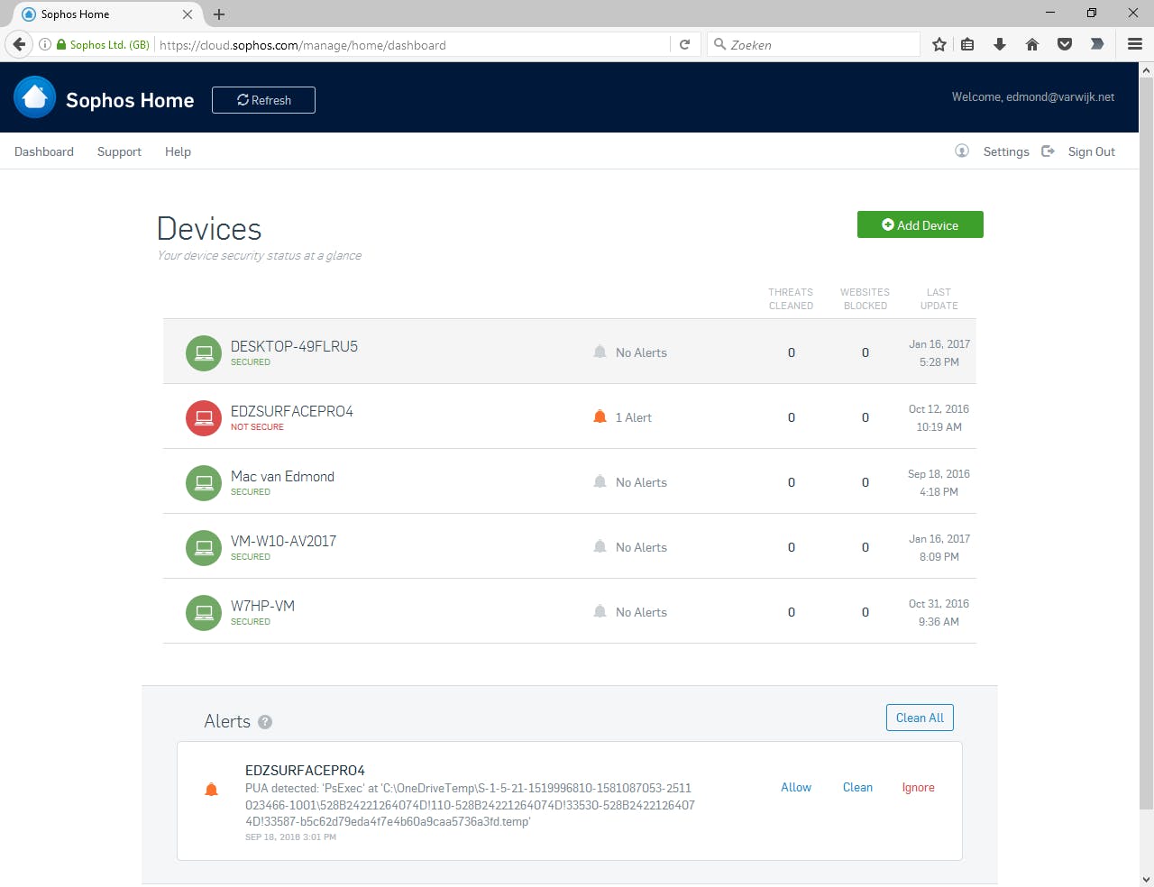
Task: Click the Refresh button in the header
Action: tap(263, 100)
